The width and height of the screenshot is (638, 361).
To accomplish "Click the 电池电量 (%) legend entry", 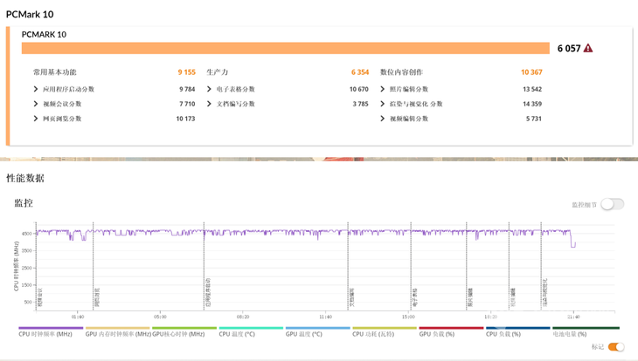I will 569,334.
